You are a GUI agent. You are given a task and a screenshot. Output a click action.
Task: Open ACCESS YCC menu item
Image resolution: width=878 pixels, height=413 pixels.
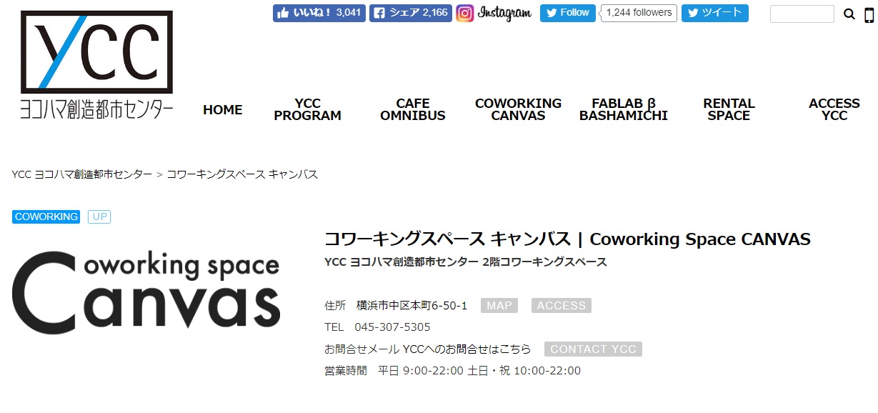pos(834,110)
